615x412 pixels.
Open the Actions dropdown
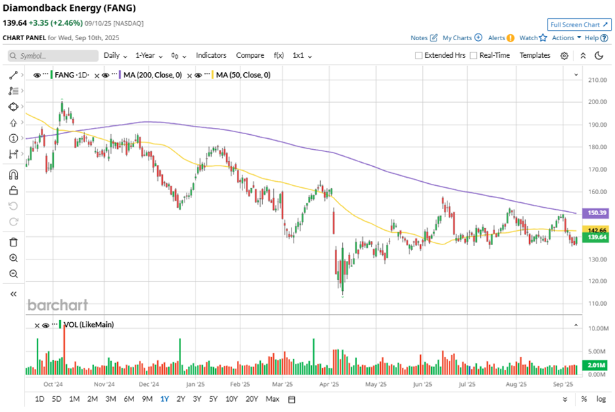(567, 37)
